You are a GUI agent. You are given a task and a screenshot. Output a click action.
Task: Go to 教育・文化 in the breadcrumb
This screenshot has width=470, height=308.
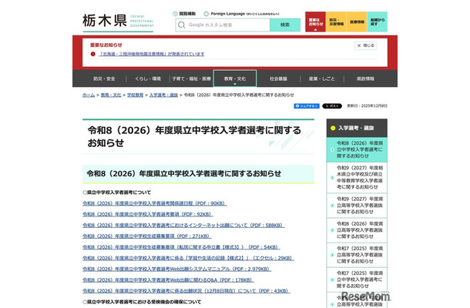click(111, 95)
